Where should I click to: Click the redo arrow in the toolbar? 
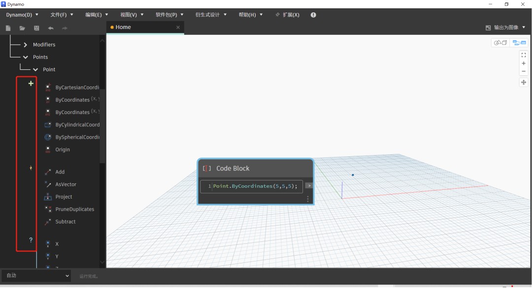(x=65, y=28)
